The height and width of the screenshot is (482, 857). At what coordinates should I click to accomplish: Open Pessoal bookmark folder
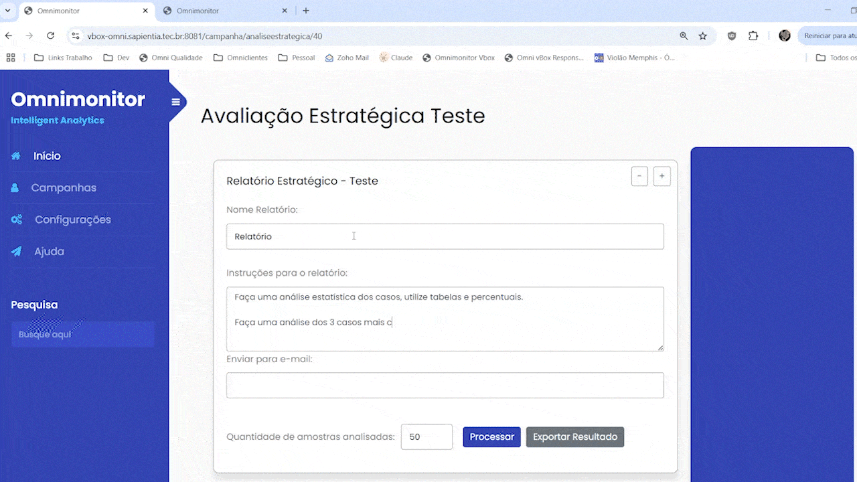coord(297,58)
